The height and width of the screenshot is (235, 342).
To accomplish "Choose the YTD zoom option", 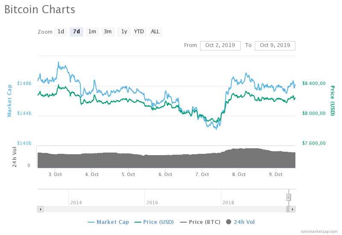I will (x=139, y=32).
